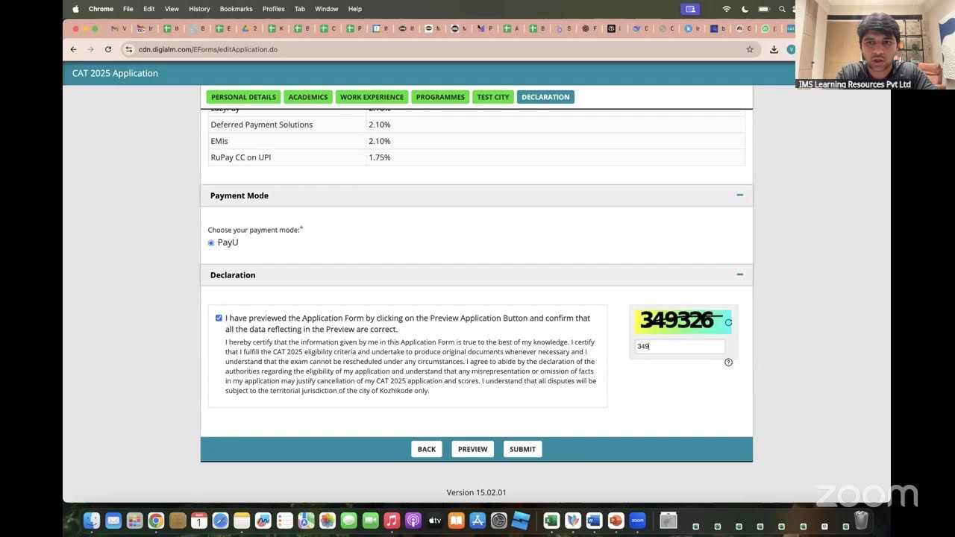Click the 'RuPay CC on UPI' row text
The image size is (955, 537).
click(241, 157)
